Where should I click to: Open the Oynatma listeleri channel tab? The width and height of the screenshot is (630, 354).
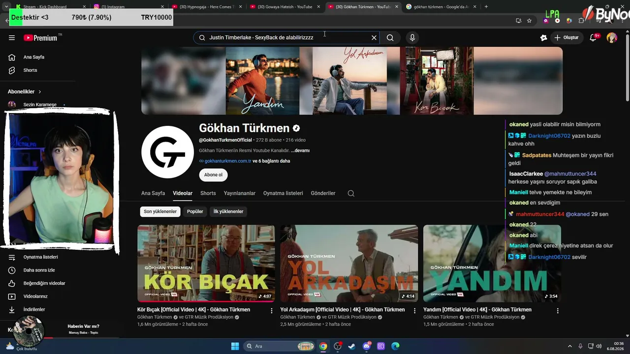click(283, 193)
